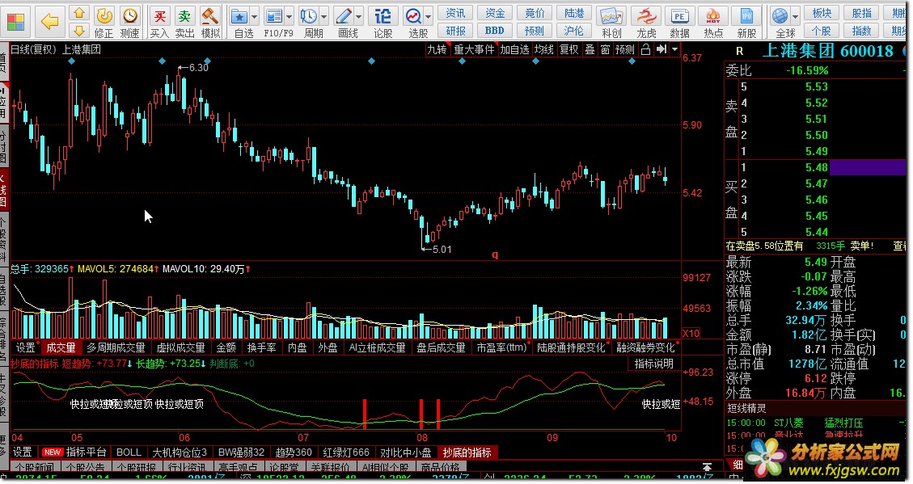Click the 板块 toolbar button
The image size is (913, 484).
(822, 13)
